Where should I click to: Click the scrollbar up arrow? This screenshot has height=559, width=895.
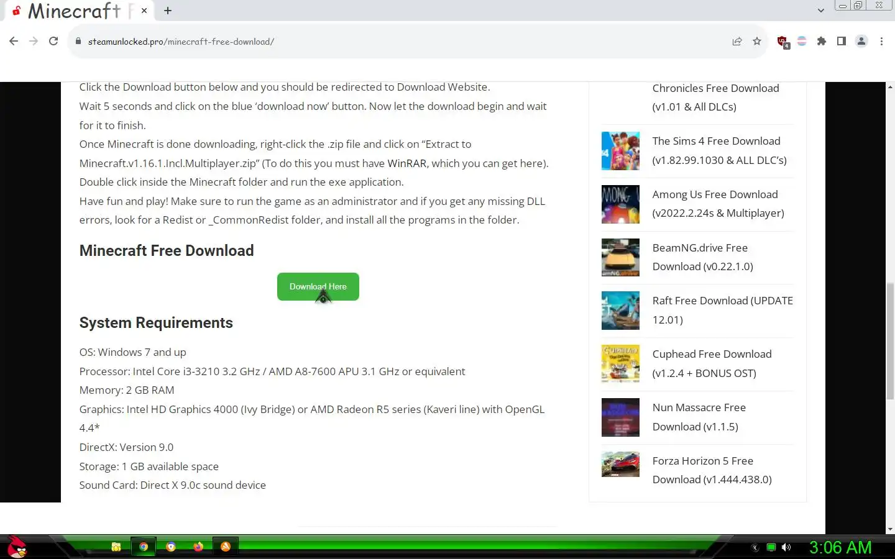pyautogui.click(x=890, y=87)
